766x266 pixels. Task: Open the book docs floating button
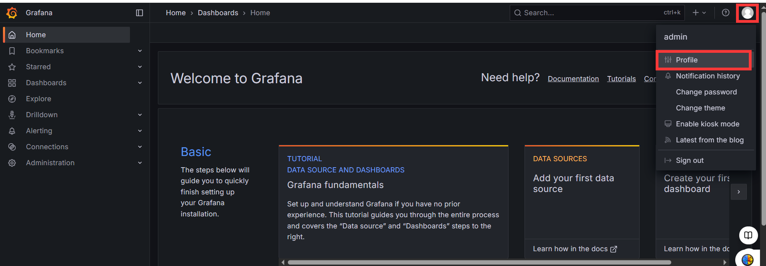[x=748, y=235]
